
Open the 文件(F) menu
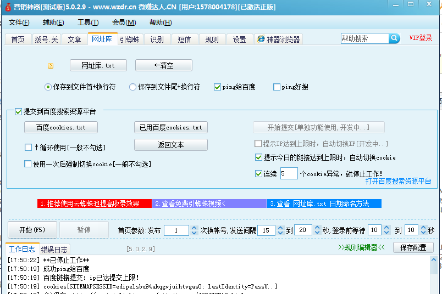(x=19, y=22)
